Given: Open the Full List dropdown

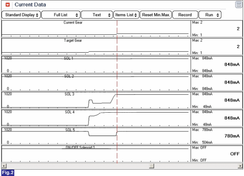Looking at the screenshot, I should tap(61, 15).
